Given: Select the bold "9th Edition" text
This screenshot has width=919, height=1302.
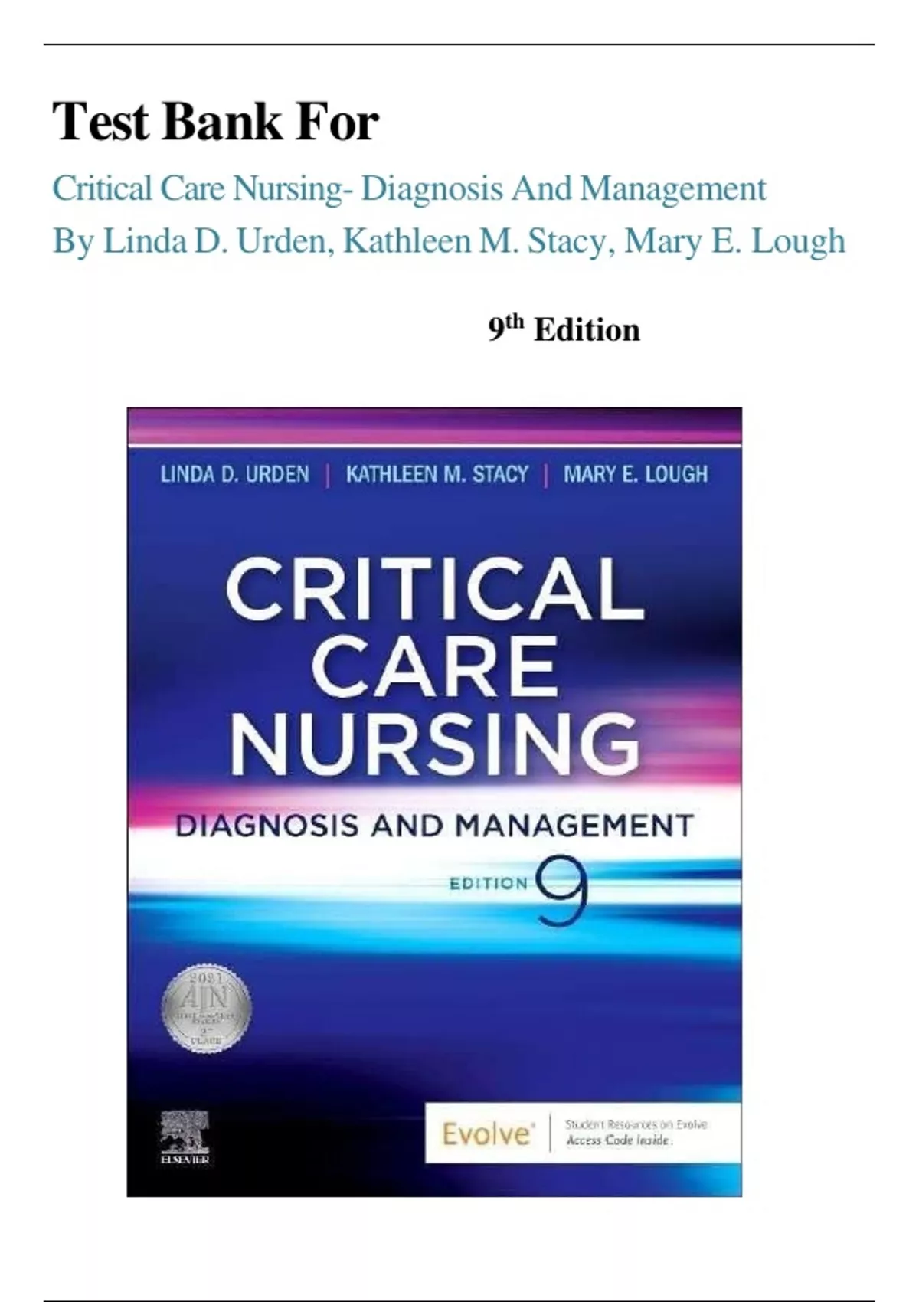Looking at the screenshot, I should (x=564, y=329).
